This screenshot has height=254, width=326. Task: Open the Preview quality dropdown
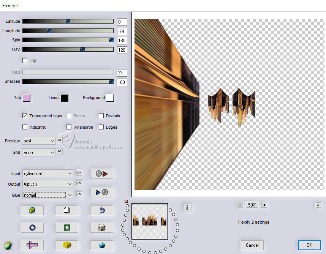[39, 141]
